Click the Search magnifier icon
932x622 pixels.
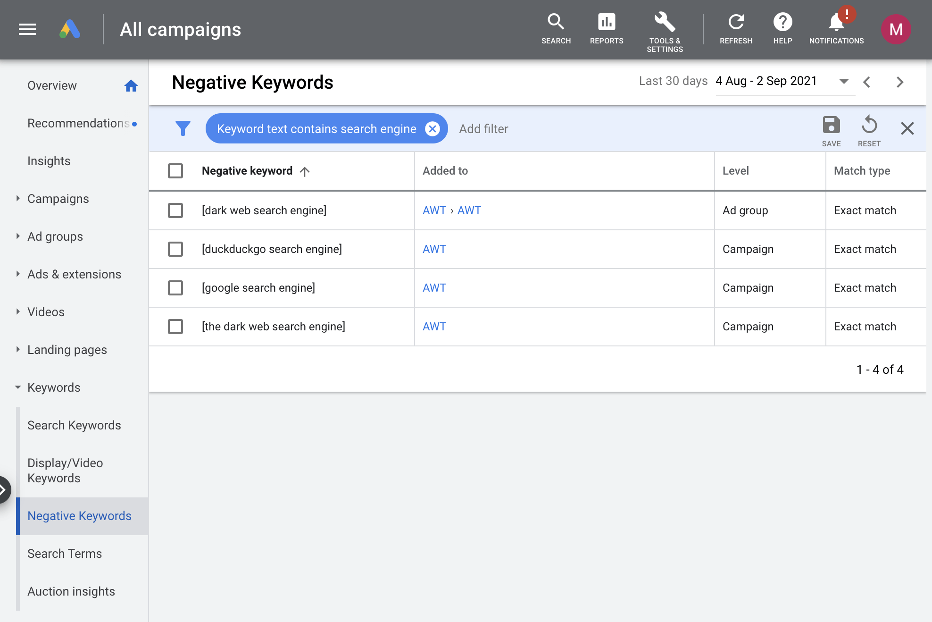click(556, 22)
